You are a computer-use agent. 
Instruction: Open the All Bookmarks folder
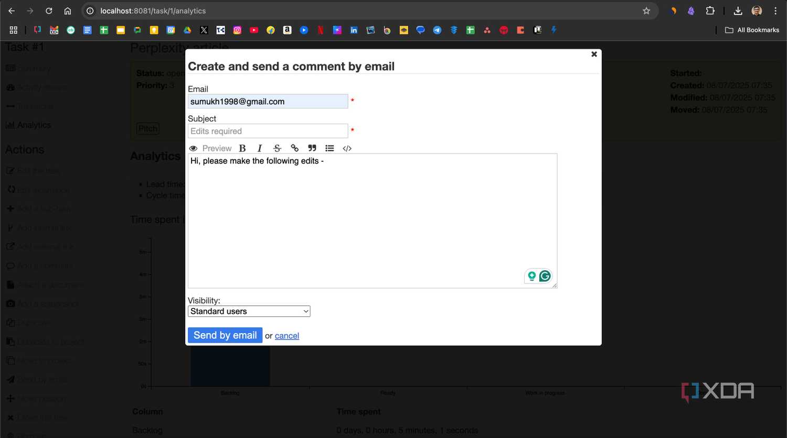[x=752, y=30]
